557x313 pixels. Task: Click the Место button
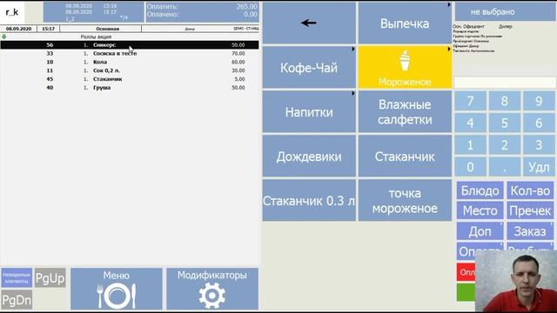(x=480, y=210)
